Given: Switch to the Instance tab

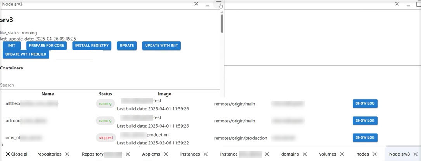Looking at the screenshot, I should coord(241,154).
